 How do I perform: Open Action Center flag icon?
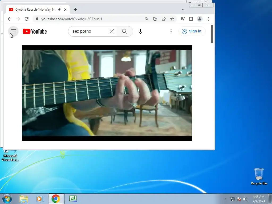(239, 199)
